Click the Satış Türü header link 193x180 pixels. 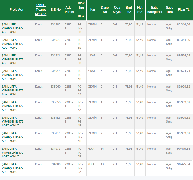click(x=169, y=10)
